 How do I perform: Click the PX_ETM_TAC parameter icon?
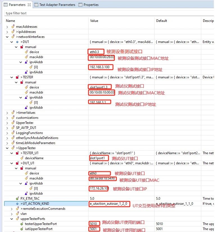(17, 199)
